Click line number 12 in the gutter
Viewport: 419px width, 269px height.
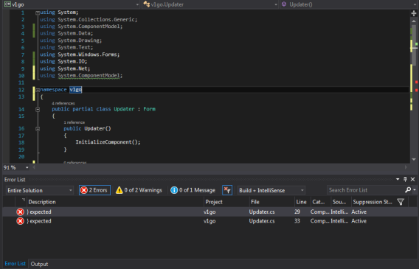(x=21, y=90)
